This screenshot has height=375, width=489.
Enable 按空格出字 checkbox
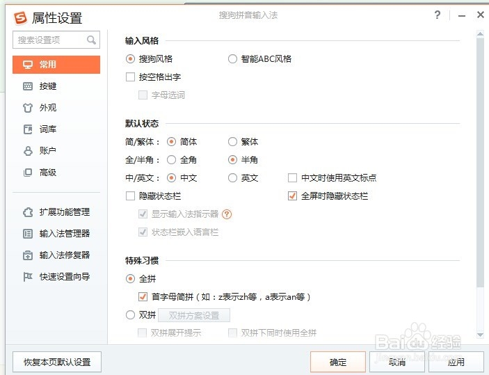tap(130, 77)
